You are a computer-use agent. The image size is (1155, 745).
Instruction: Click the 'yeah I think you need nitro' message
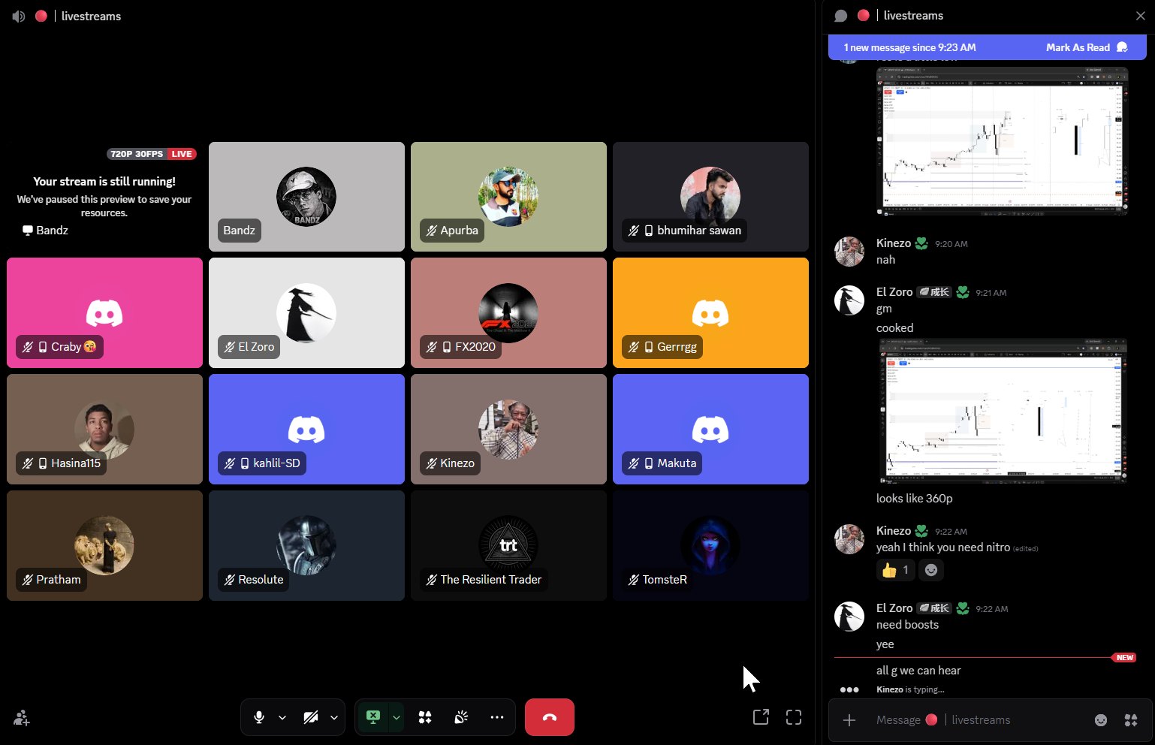[942, 547]
